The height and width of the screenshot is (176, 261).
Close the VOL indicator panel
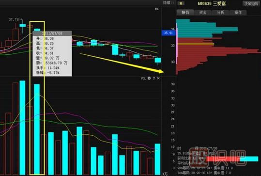(158, 78)
